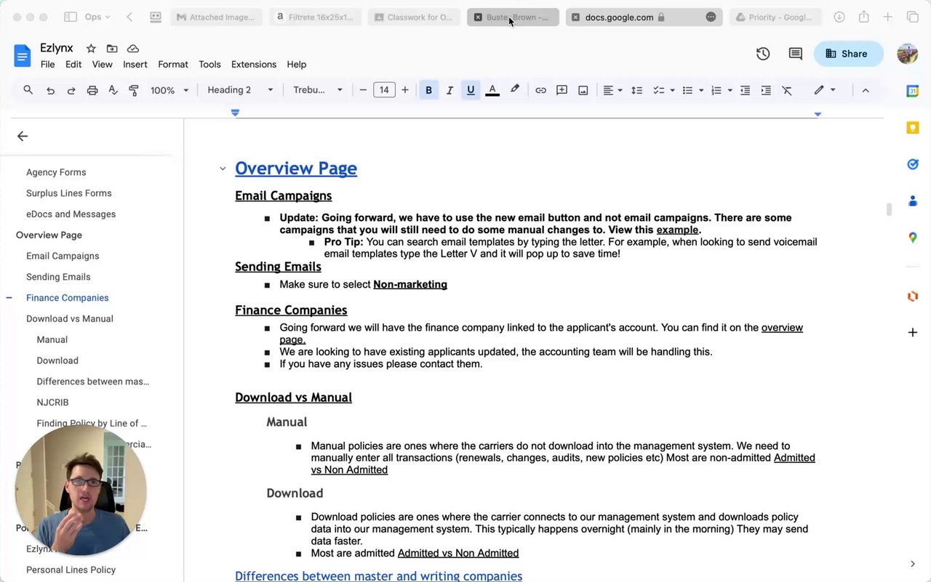
Task: Follow the 'example' link in Email Campaigns
Action: tap(677, 230)
